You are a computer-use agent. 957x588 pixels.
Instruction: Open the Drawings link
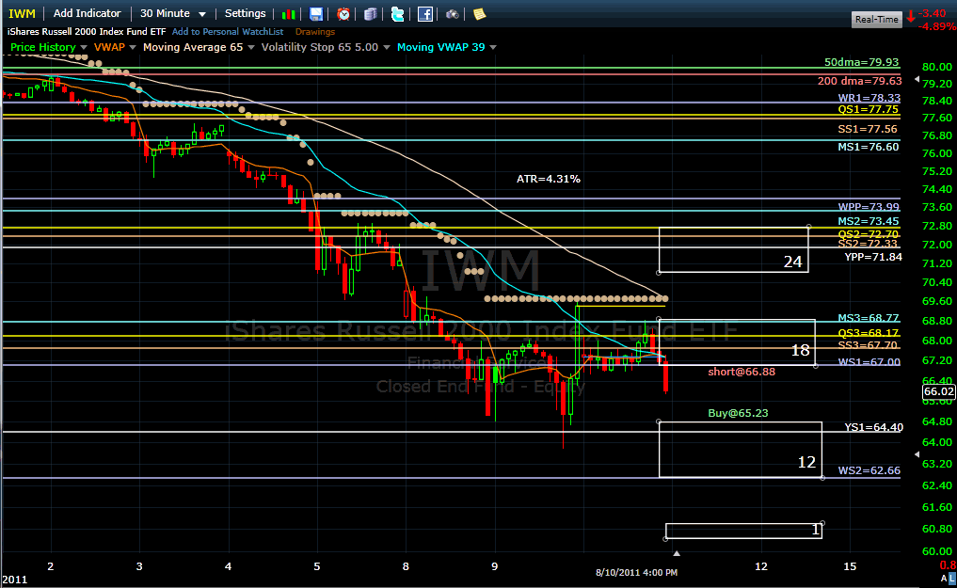point(315,32)
